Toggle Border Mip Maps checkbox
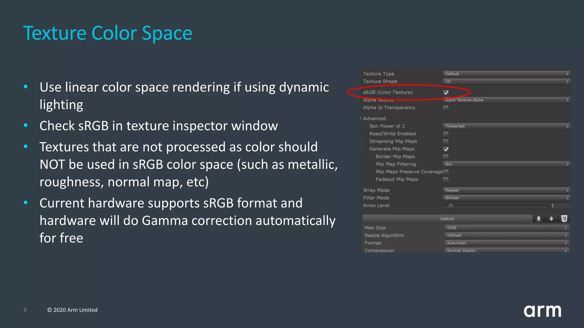 [x=446, y=156]
